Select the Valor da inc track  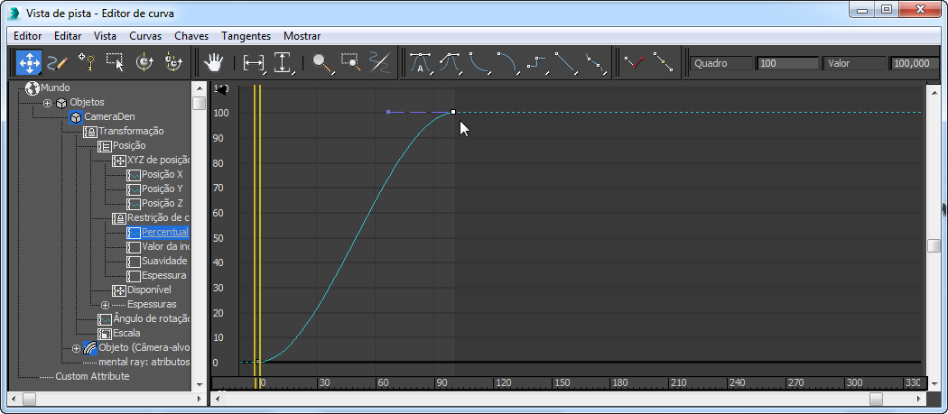[165, 246]
